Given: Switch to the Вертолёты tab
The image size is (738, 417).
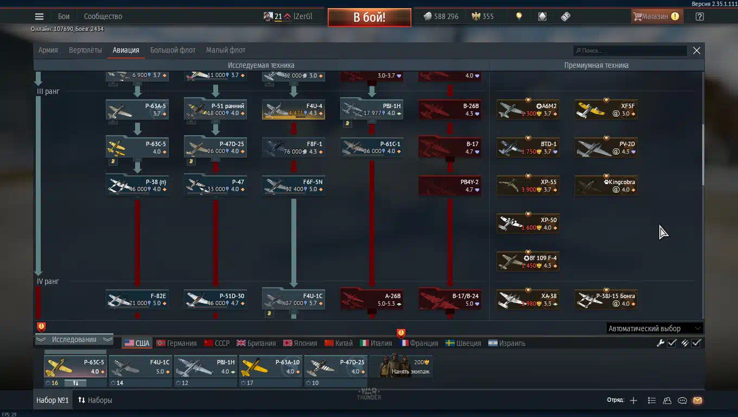Looking at the screenshot, I should click(x=85, y=50).
